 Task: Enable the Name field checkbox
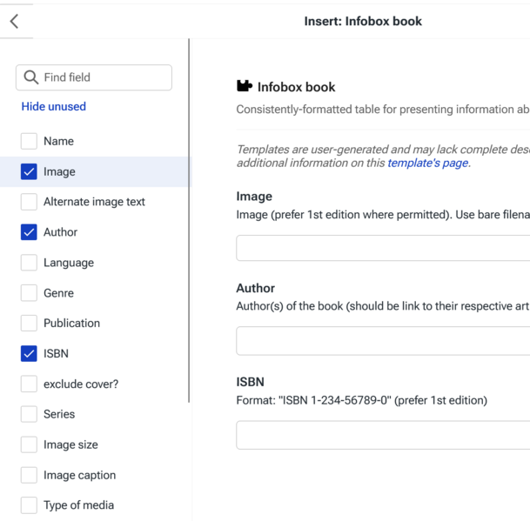(29, 141)
